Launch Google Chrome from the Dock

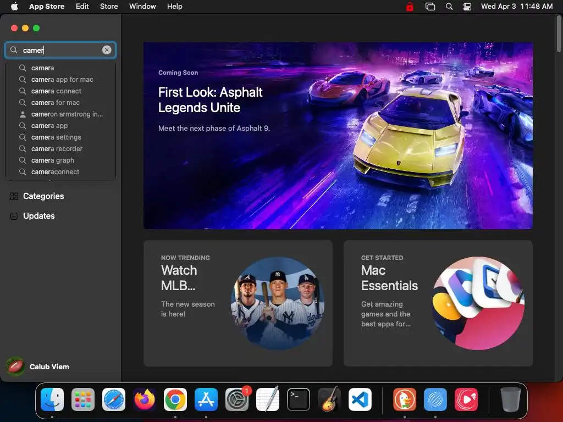coord(175,399)
